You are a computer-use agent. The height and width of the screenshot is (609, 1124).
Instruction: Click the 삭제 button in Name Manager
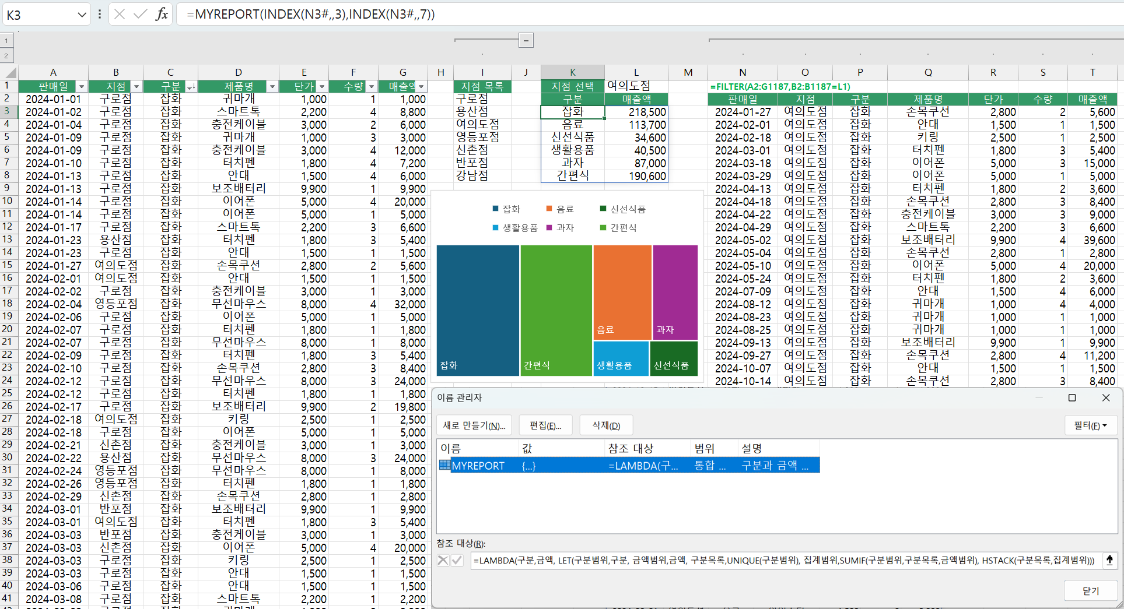606,425
